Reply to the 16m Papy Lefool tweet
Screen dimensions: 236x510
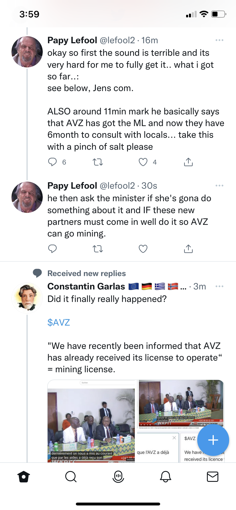pyautogui.click(x=52, y=162)
